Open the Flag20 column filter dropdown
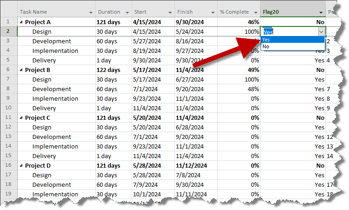The image size is (349, 210). click(321, 12)
